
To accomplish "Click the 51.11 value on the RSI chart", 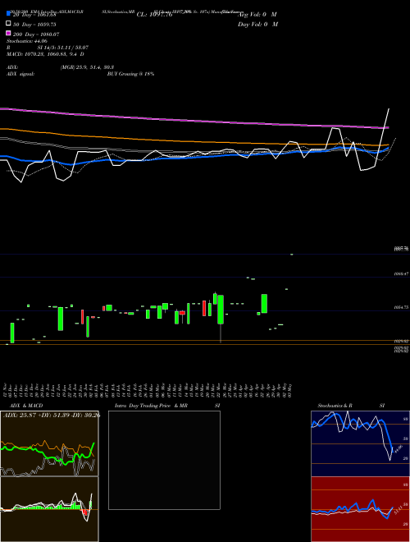I will [397, 510].
